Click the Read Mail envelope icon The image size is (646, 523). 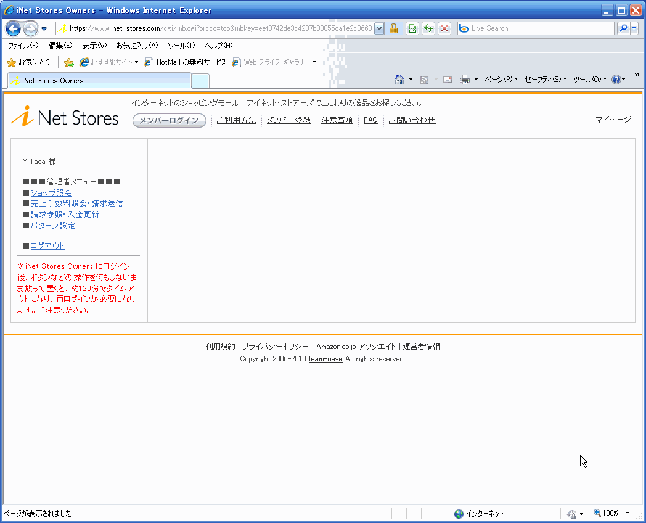click(448, 80)
